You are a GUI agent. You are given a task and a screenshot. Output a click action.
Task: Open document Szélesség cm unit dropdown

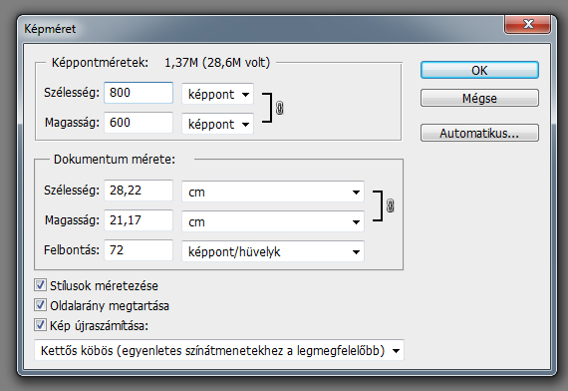click(273, 192)
